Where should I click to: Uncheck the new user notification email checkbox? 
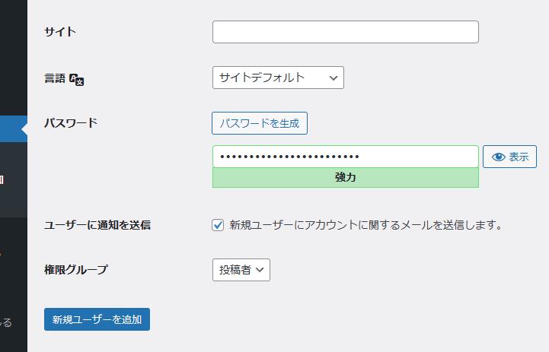click(218, 225)
